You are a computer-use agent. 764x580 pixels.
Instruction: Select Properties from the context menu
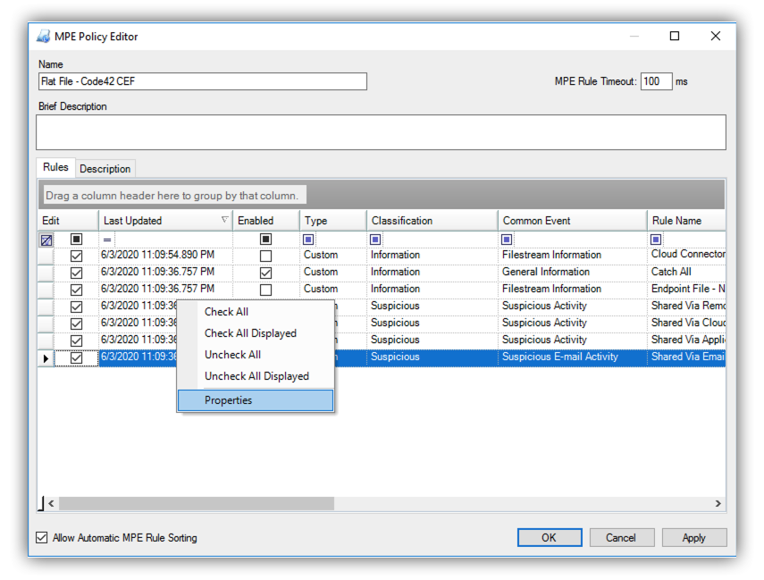point(229,400)
